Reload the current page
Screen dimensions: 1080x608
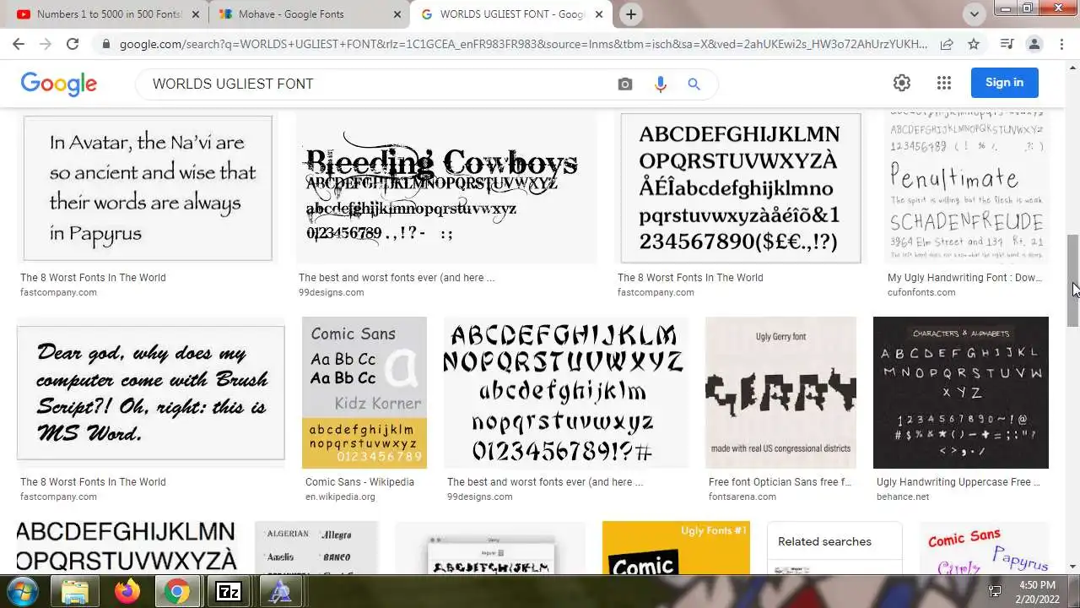pyautogui.click(x=73, y=44)
